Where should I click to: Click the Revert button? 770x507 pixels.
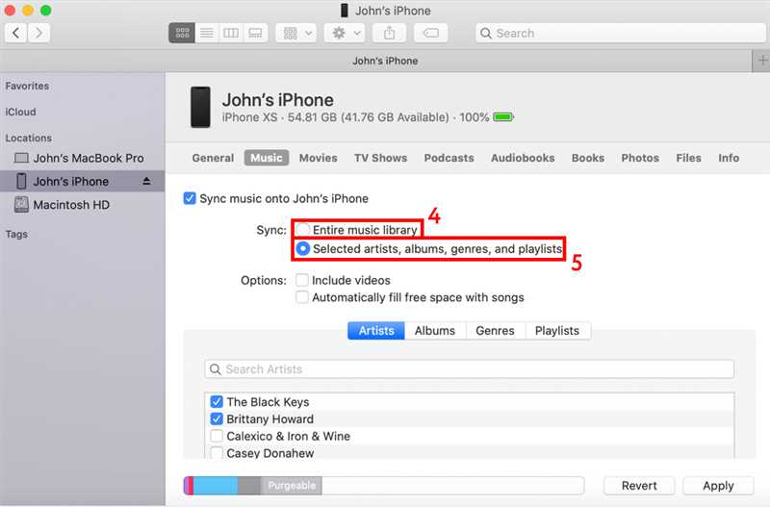[x=639, y=486]
